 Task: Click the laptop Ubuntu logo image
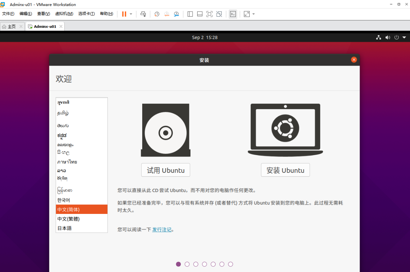[285, 130]
